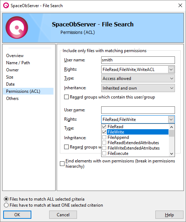The height and width of the screenshot is (222, 186).
Task: Open the Access allowed Type dropdown
Action: 138,79
